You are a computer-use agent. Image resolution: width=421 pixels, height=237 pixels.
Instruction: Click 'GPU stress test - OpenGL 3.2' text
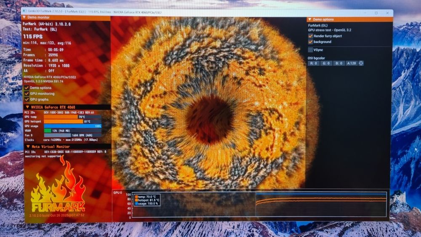click(x=330, y=30)
